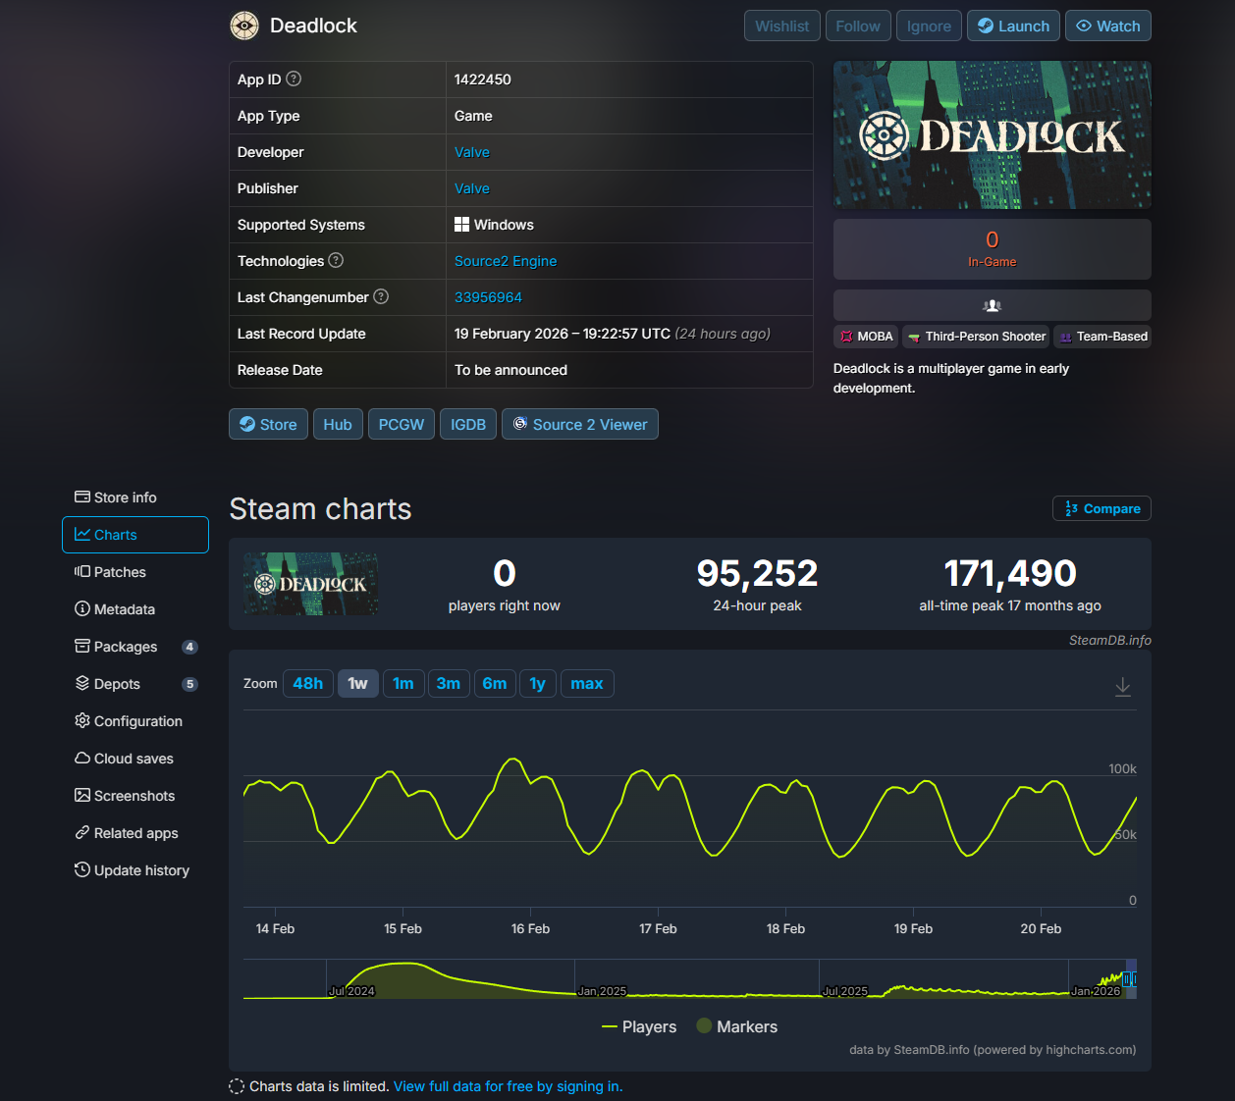Click the Ignore button

[929, 26]
